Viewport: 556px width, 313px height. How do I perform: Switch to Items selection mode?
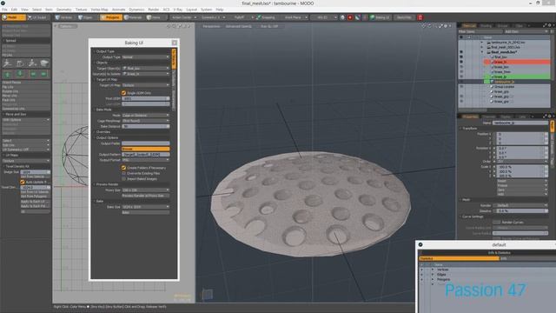[x=155, y=17]
